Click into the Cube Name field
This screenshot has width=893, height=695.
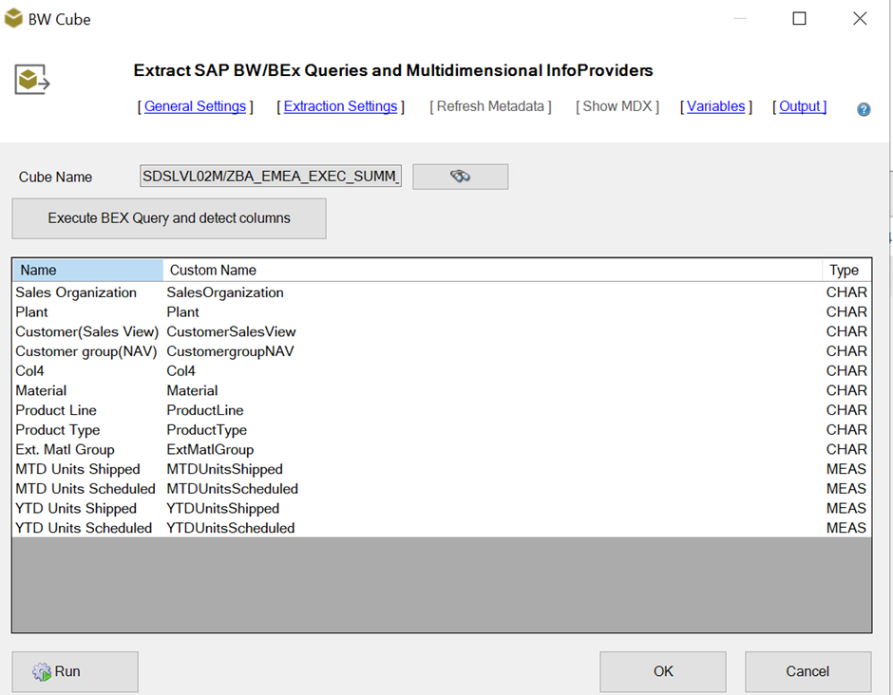(271, 177)
